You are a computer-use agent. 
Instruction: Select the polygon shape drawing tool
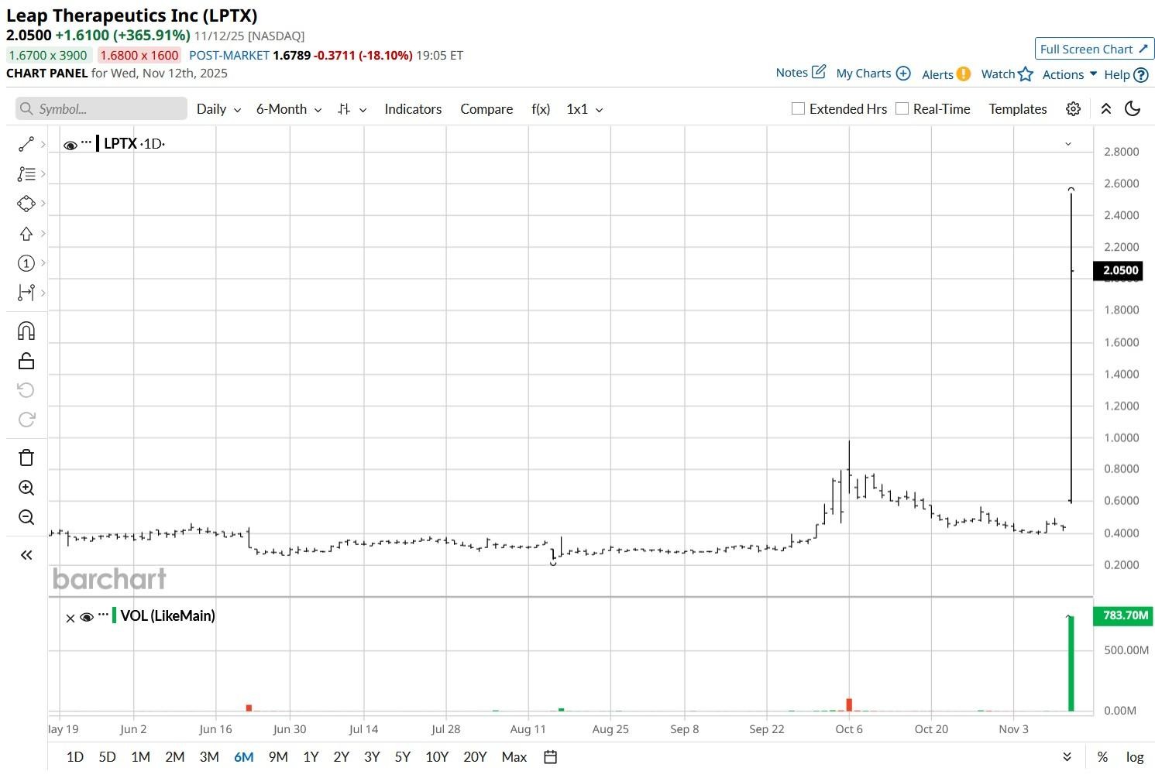tap(26, 204)
